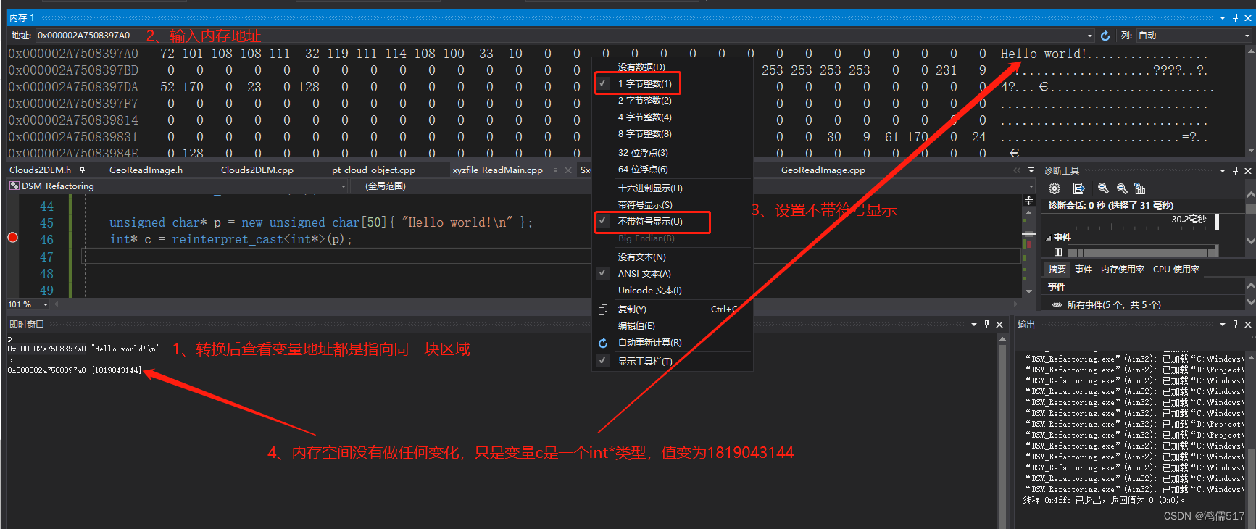Click the memory window refresh icon
Viewport: 1256px width, 529px height.
coord(1105,36)
